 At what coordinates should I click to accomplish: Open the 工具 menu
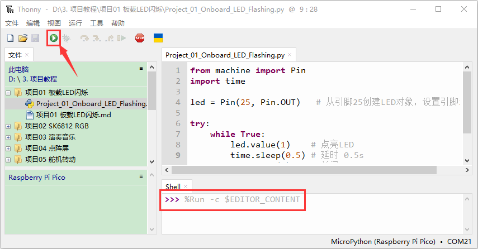(96, 23)
